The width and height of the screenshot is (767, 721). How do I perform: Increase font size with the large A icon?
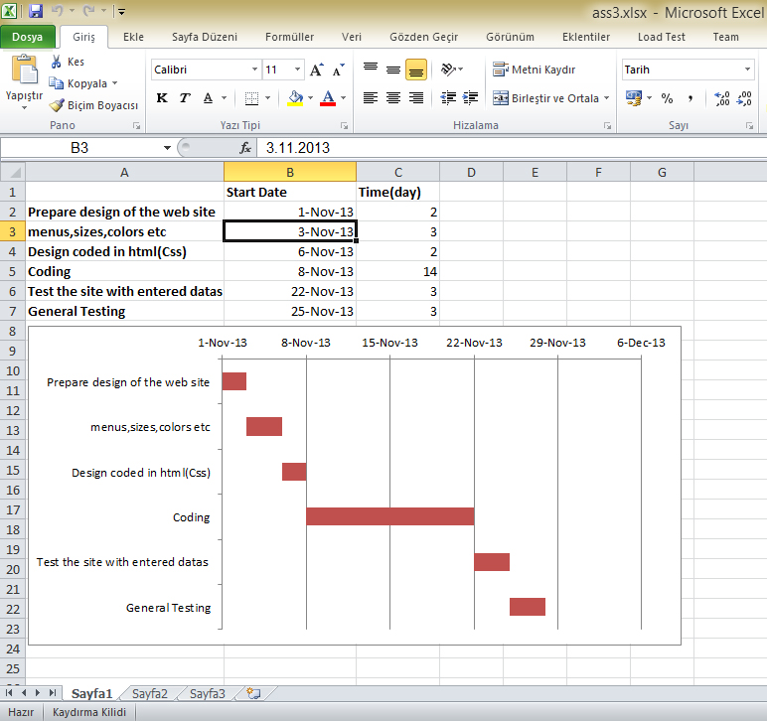pyautogui.click(x=316, y=71)
